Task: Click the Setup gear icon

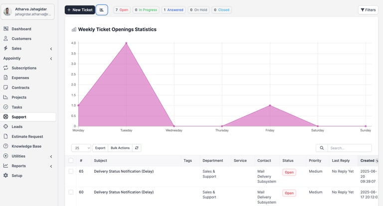Action: pyautogui.click(x=6, y=176)
